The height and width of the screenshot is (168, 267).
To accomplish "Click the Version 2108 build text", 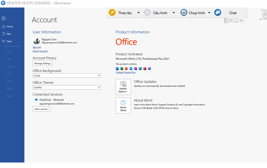I will (x=156, y=108).
